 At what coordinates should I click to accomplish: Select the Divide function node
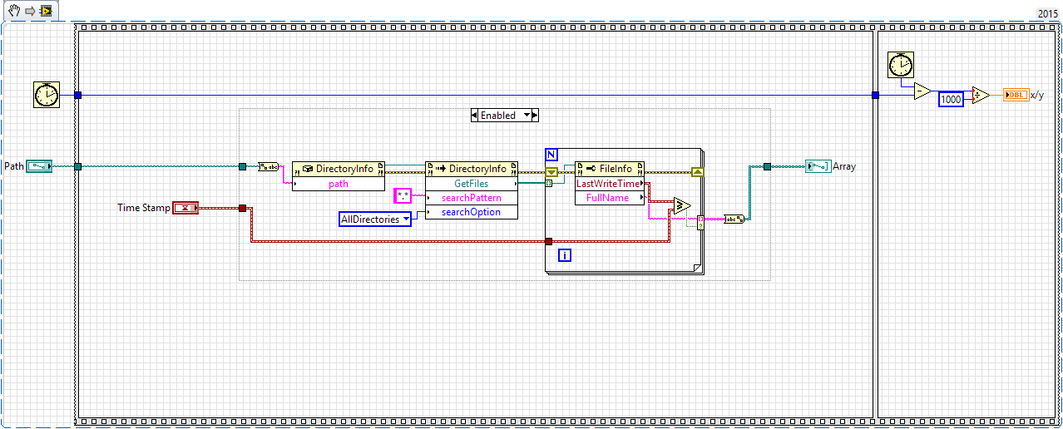point(981,95)
